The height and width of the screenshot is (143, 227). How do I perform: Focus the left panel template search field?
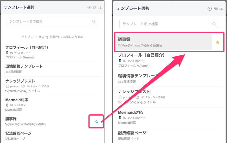coord(53,21)
